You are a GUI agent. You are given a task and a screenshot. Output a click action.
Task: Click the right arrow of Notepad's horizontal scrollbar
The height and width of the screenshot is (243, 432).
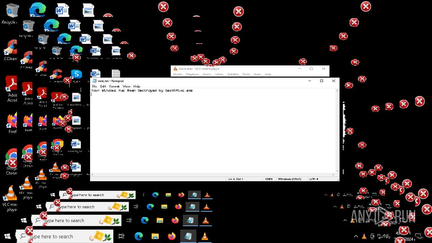333,174
